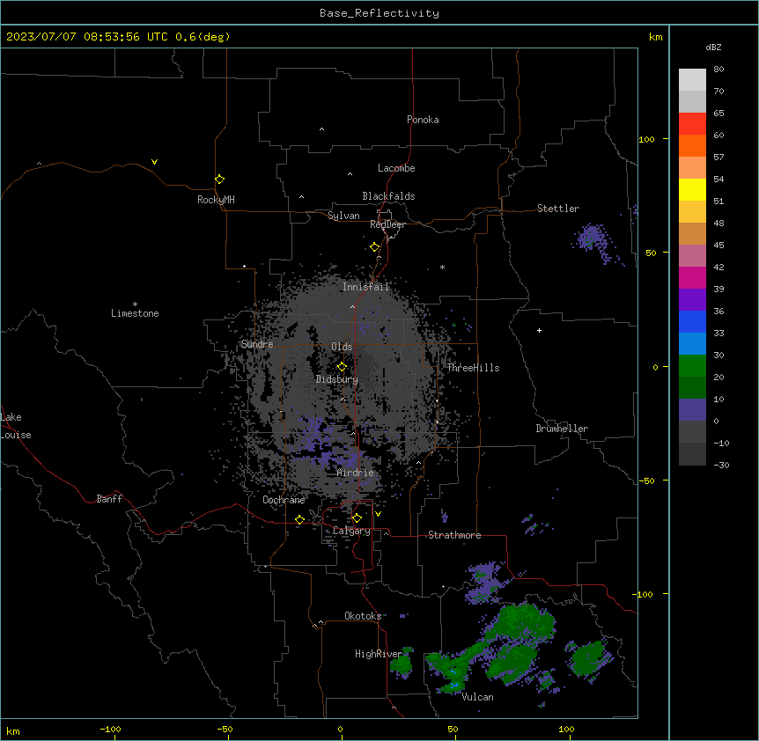The width and height of the screenshot is (759, 741).
Task: Select the yellow diamond marker between Olds and Didsbury
Action: (342, 367)
